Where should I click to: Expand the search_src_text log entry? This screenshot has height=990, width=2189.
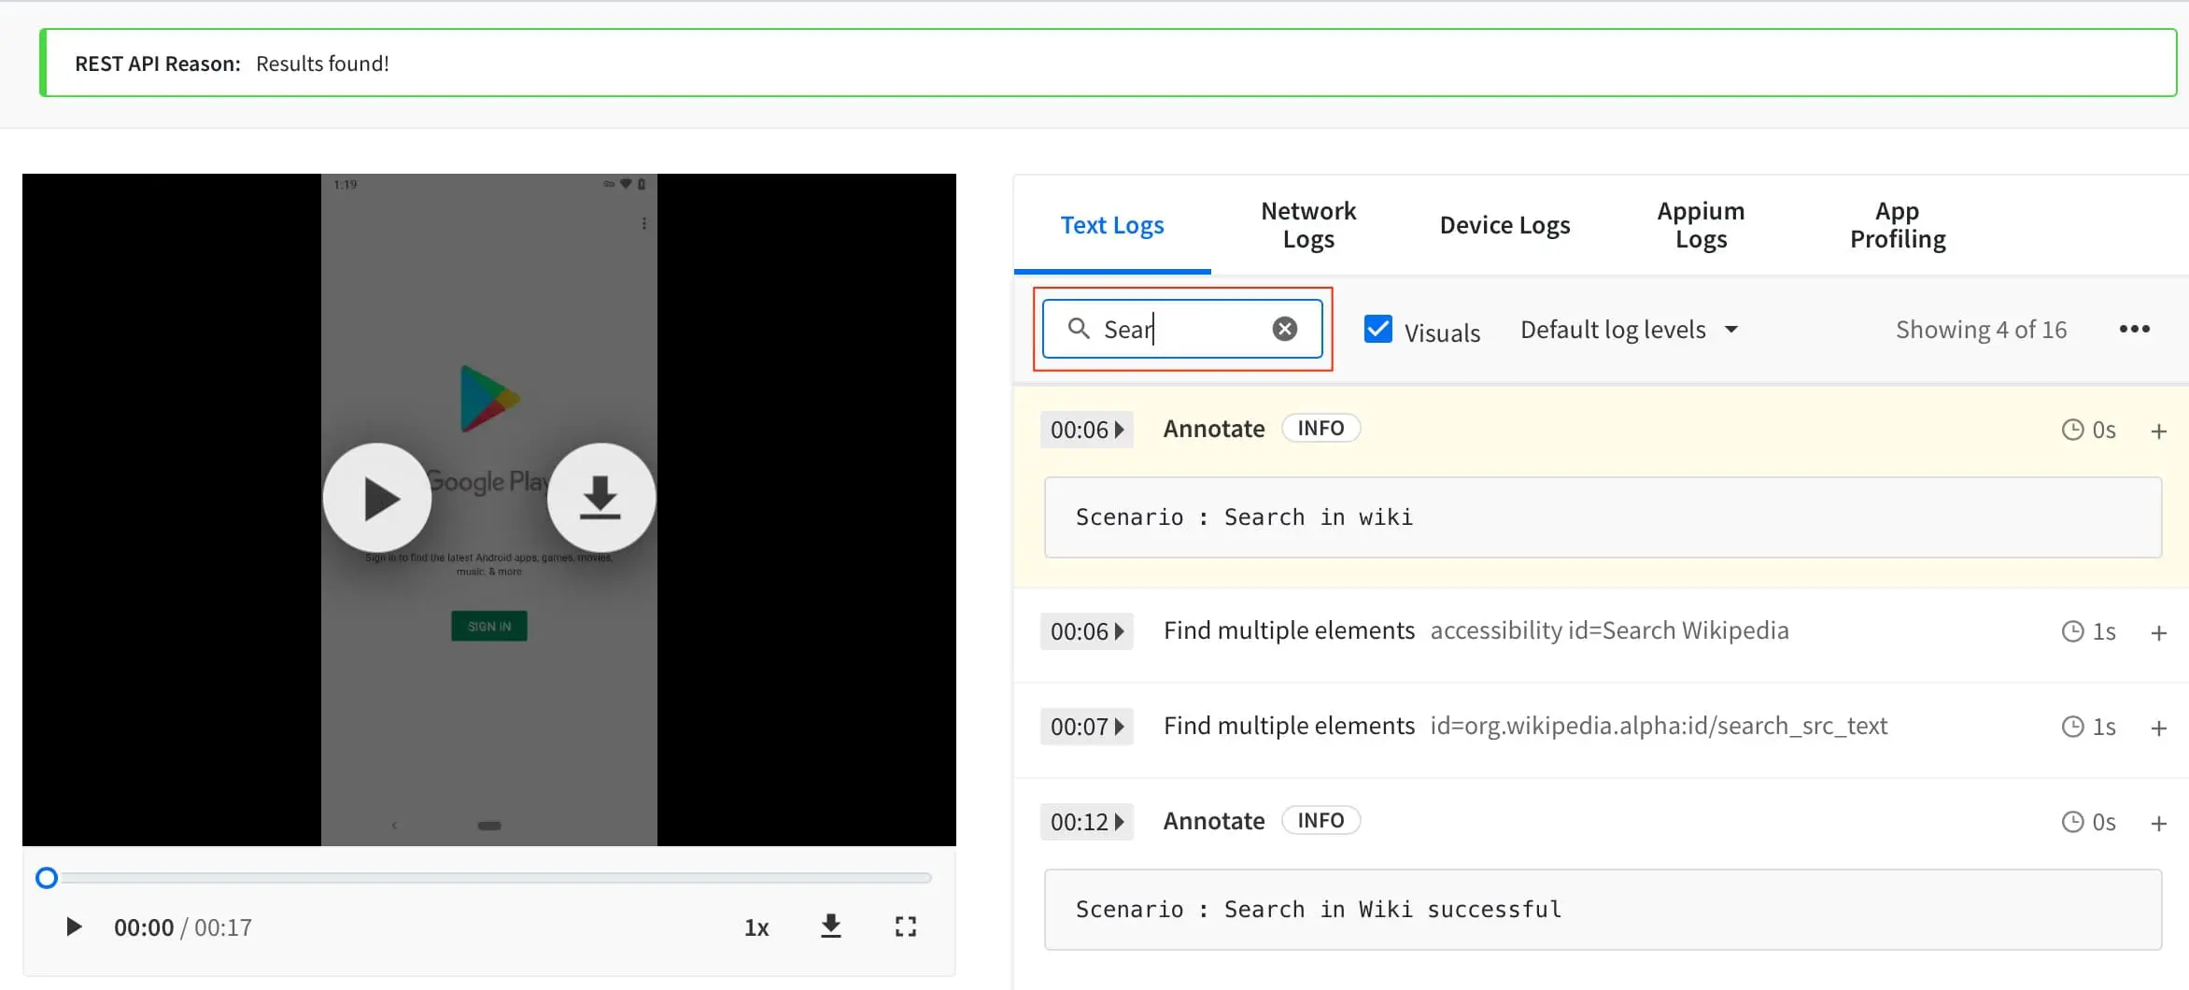[2158, 728]
